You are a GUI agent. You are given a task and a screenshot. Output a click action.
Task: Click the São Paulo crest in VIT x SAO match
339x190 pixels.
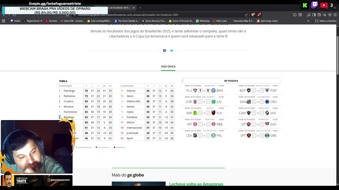[x=267, y=124]
